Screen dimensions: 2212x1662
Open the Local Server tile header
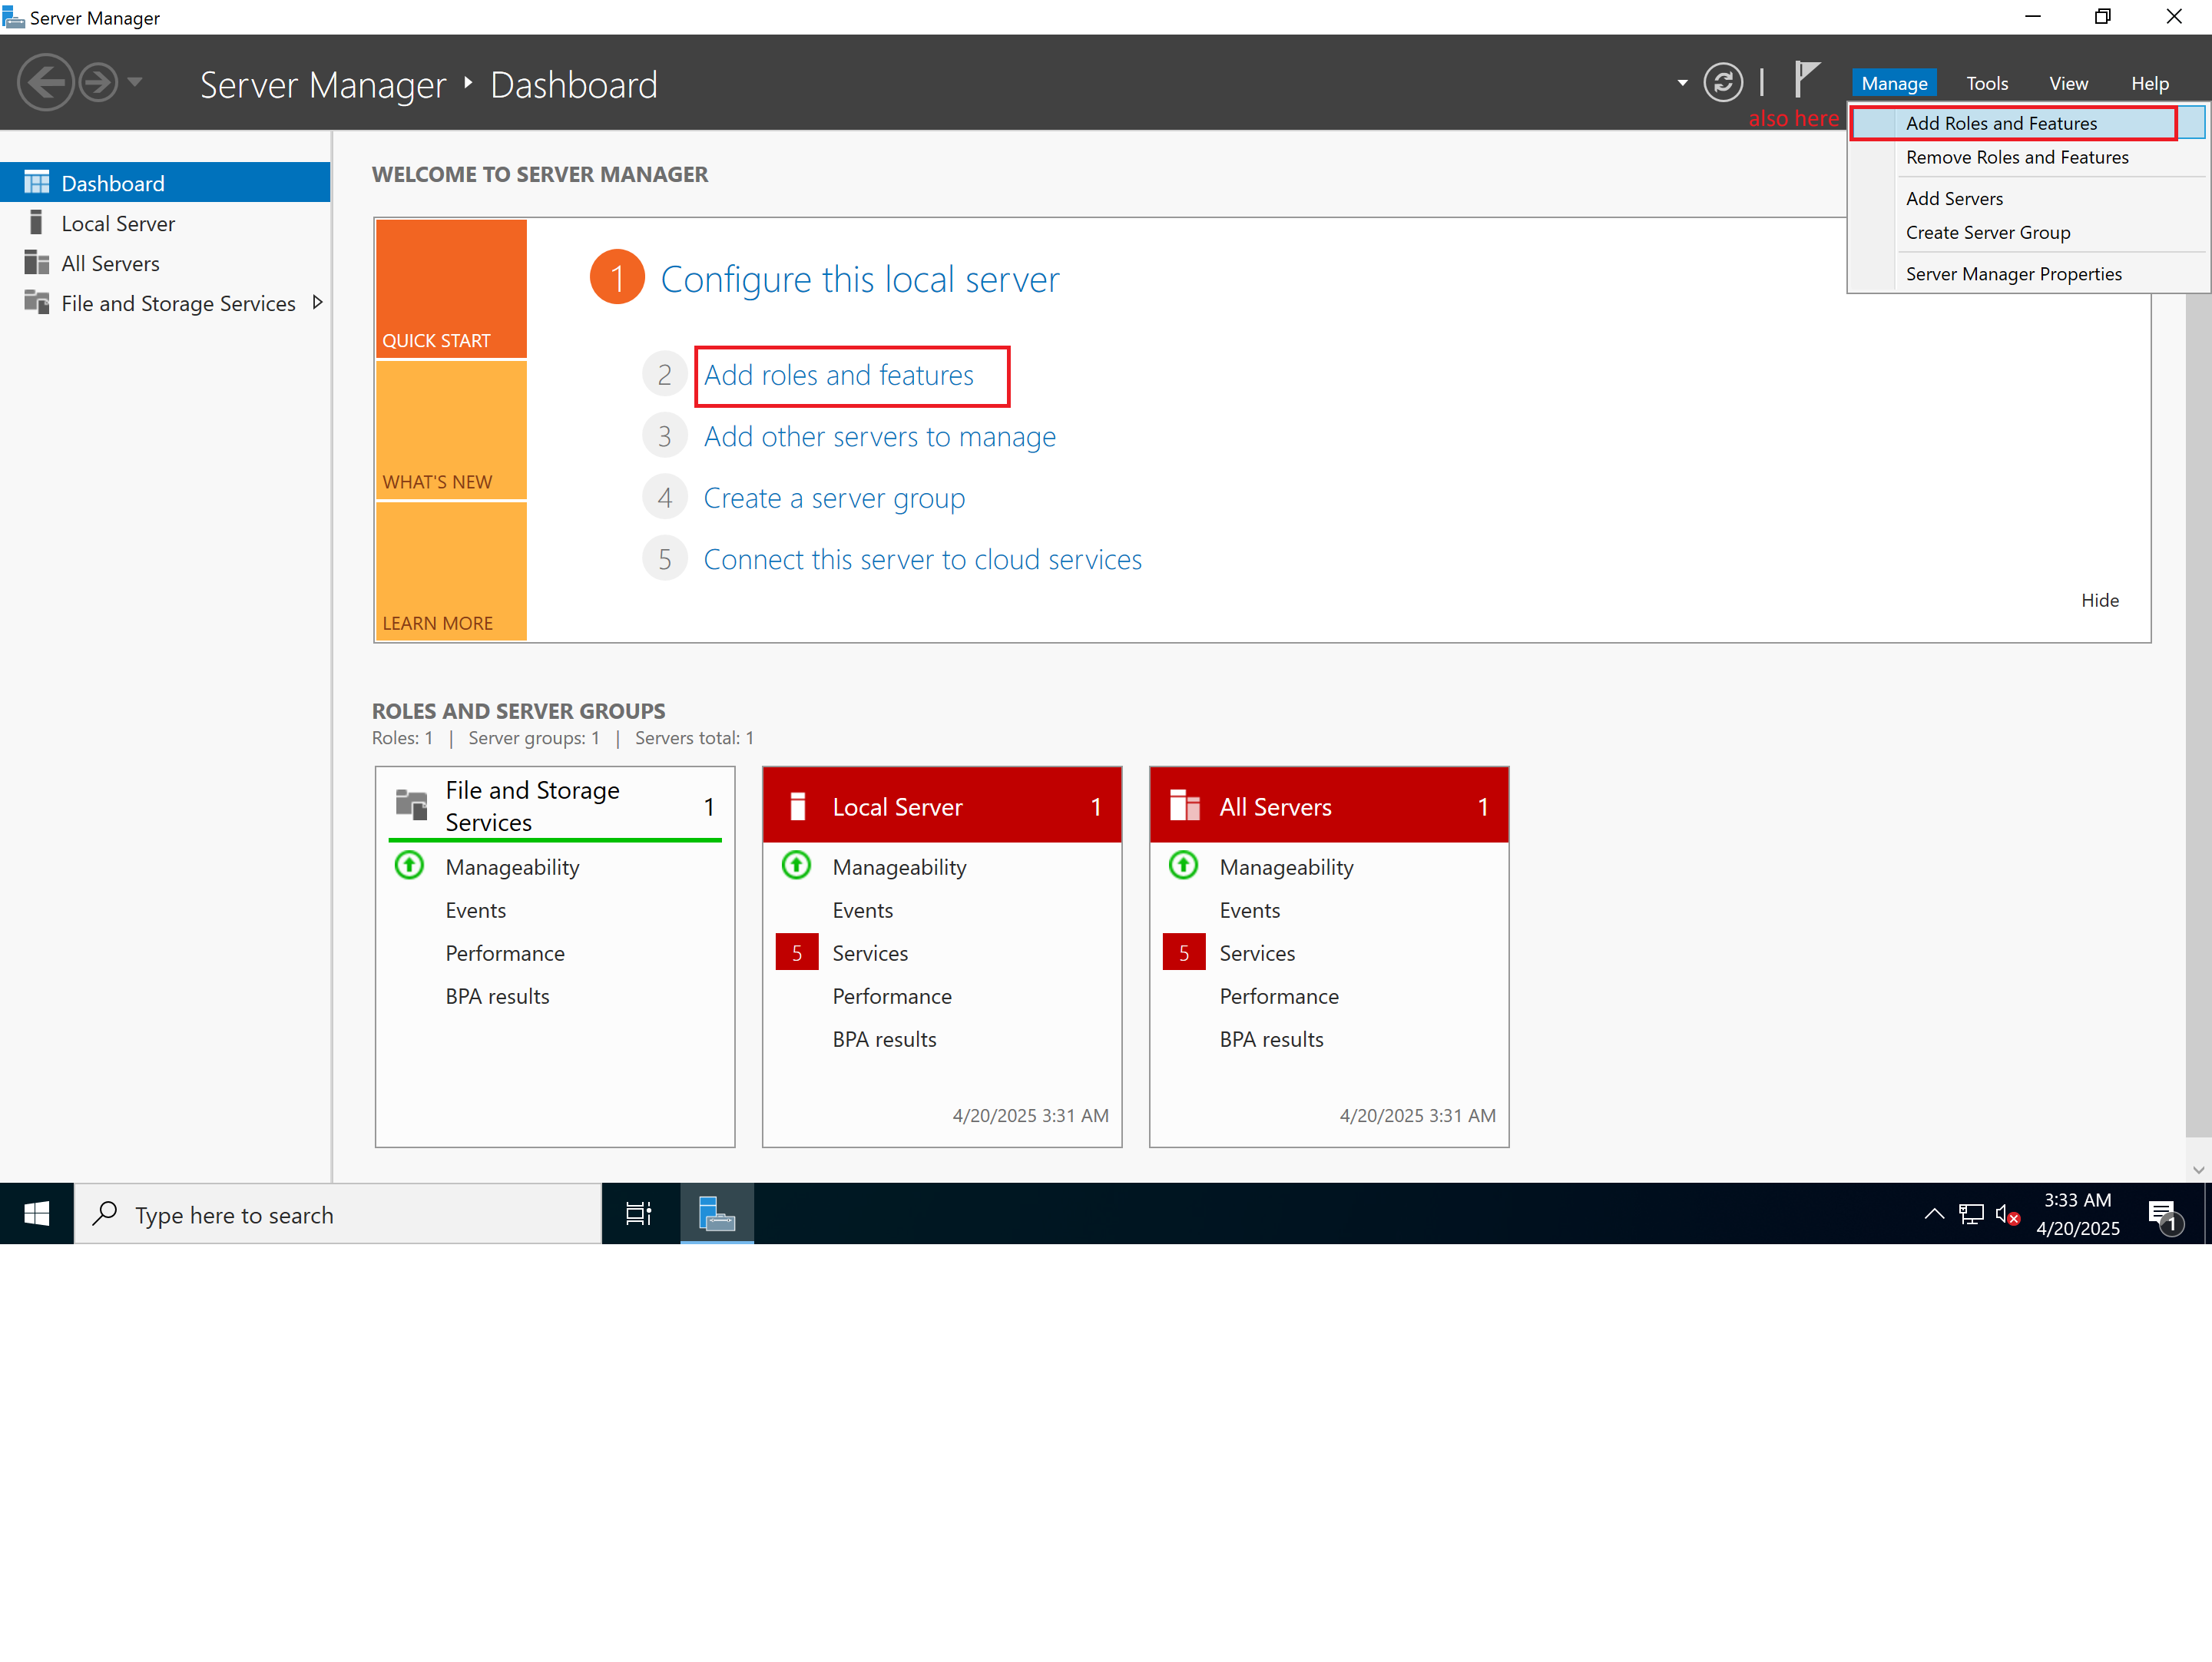(941, 806)
